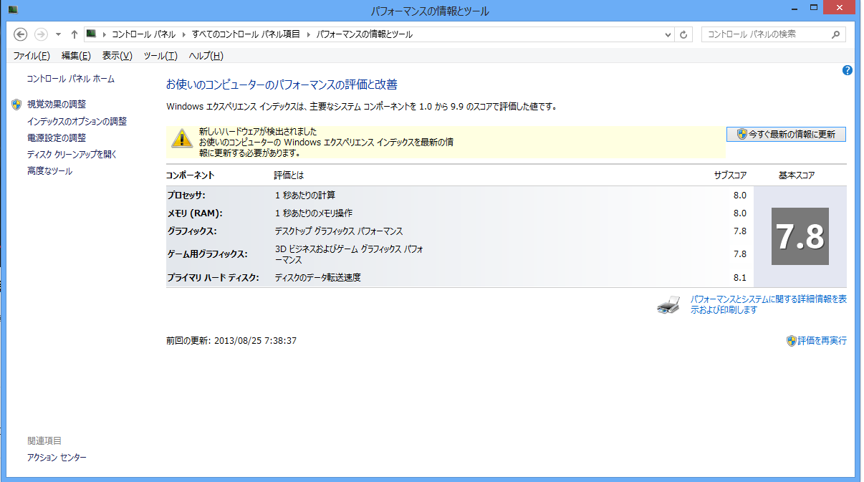
Task: Click 今すぐ最新の情報に更新 button
Action: 786,134
